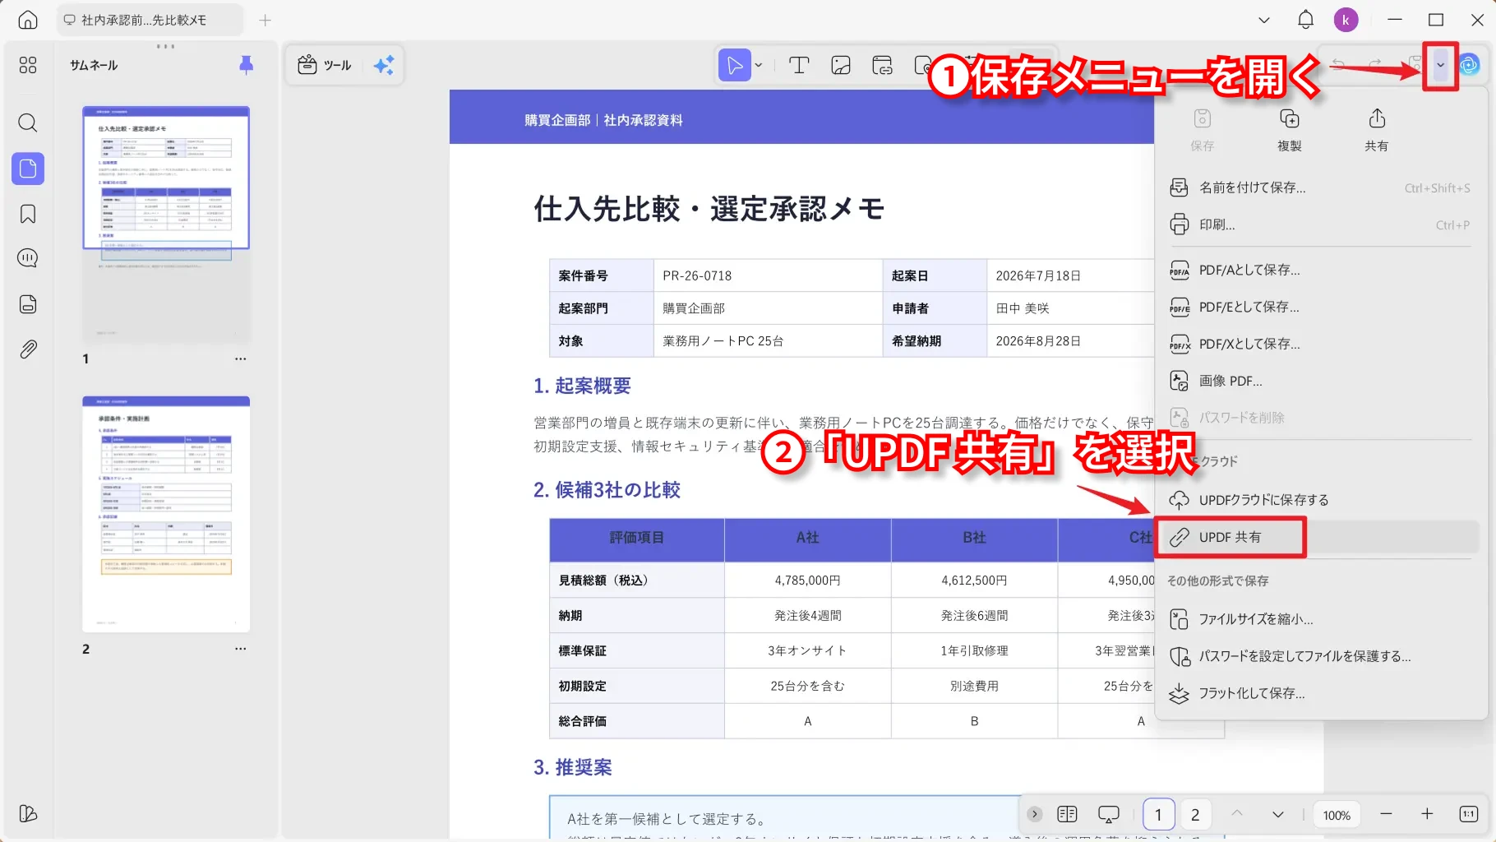Select the cursor selection tool
This screenshot has height=842, width=1496.
pos(734,65)
